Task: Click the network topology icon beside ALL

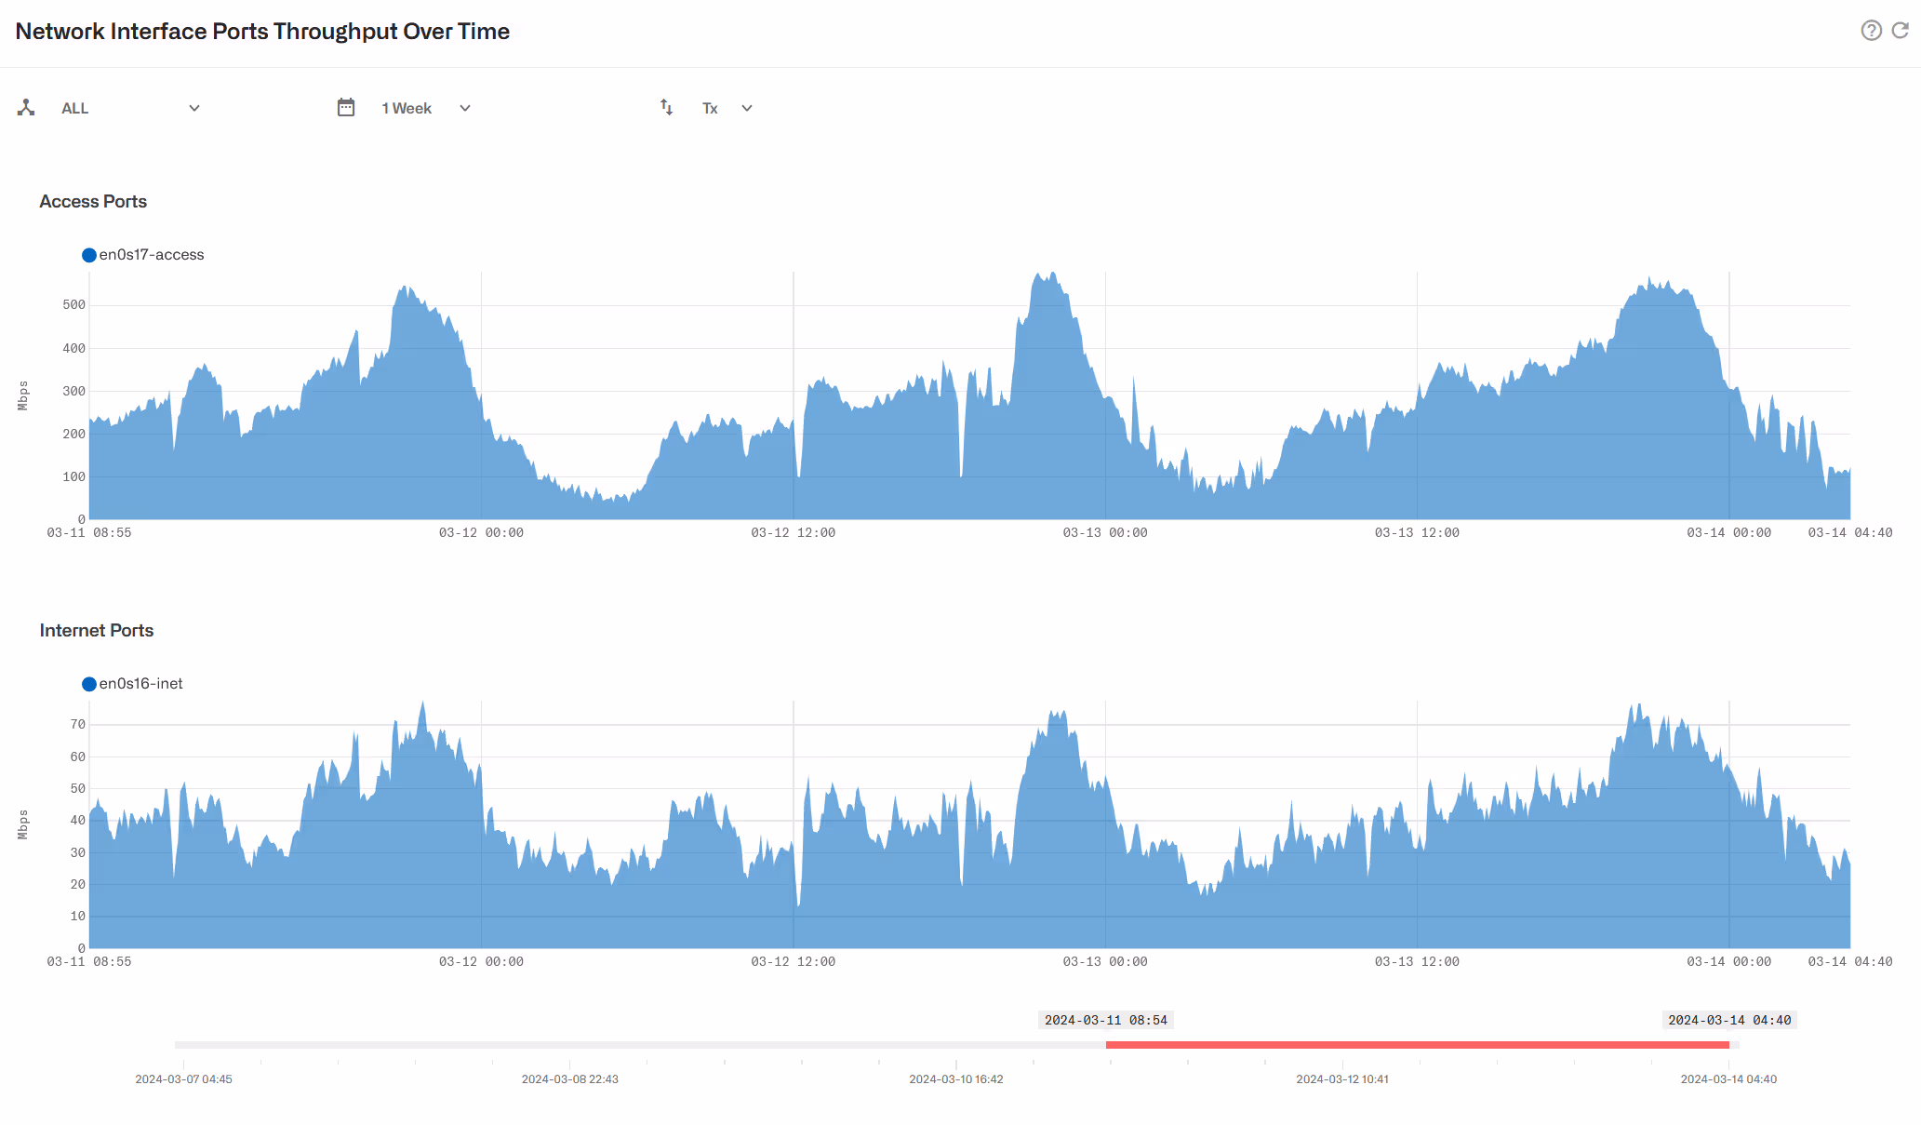Action: [x=26, y=108]
